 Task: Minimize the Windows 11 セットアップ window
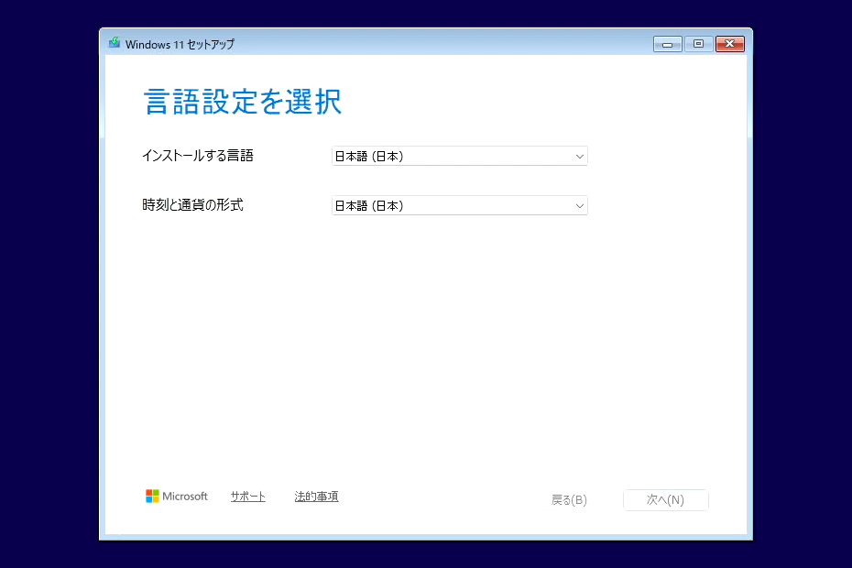point(666,43)
